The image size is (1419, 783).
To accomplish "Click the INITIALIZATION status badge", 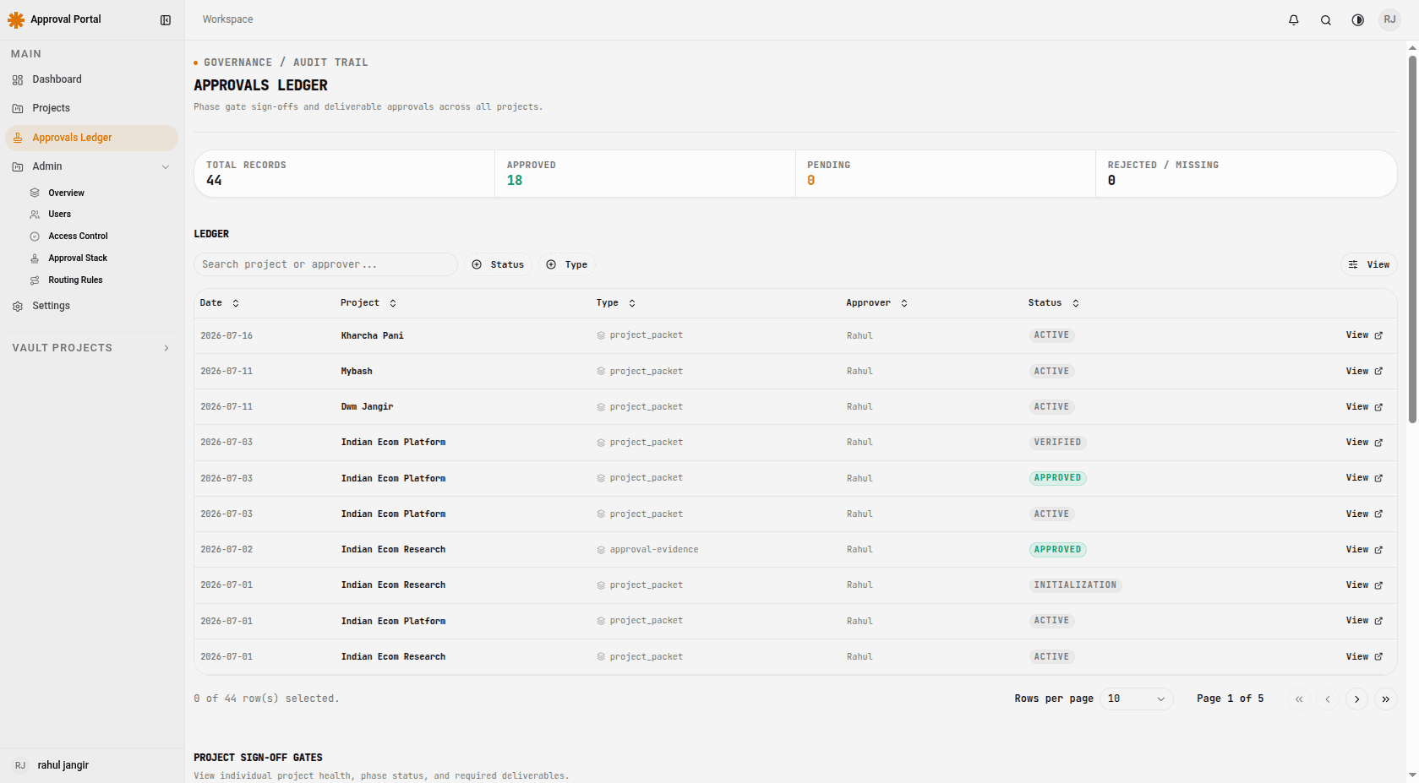I will click(x=1075, y=585).
